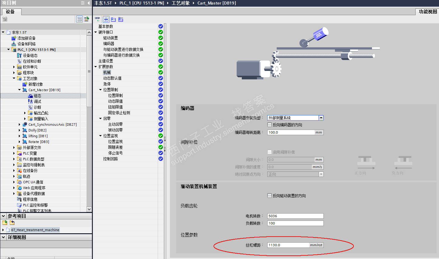Collapse the 回零 group in parameter list
Screen dimensions: 439x259
tap(100, 118)
